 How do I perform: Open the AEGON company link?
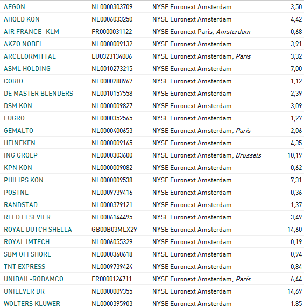[15, 7]
